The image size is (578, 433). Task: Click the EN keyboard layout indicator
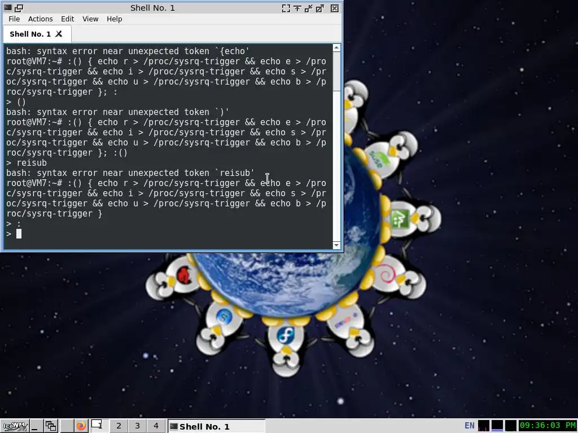tap(469, 426)
